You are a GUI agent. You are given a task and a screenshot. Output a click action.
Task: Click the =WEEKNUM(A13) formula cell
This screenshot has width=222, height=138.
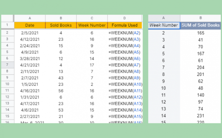tap(125, 104)
